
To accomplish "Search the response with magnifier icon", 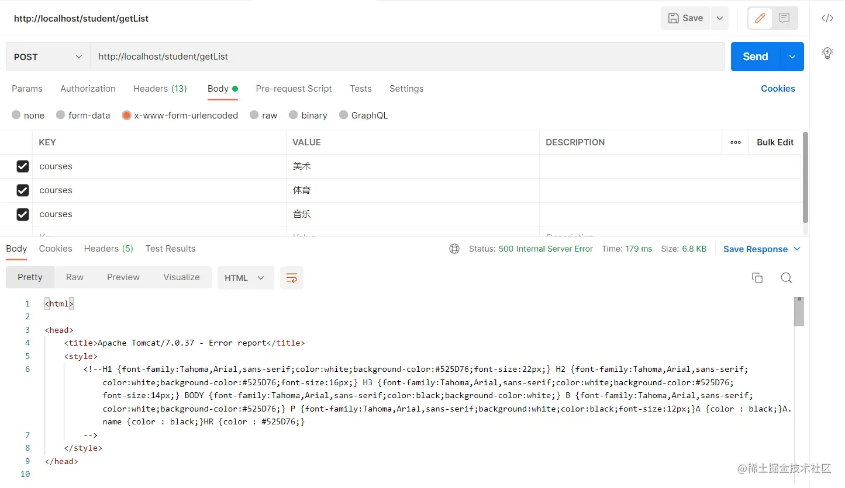I will (x=787, y=278).
